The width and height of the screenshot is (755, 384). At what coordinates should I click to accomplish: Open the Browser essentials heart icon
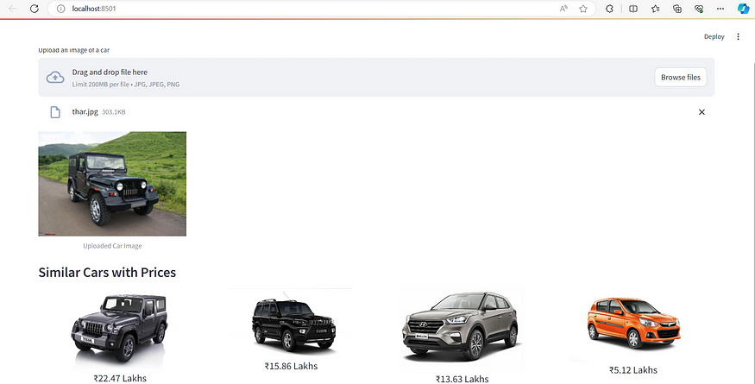pos(699,9)
